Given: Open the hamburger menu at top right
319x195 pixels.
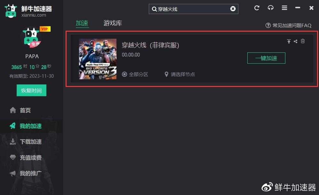Looking at the screenshot, I should click(x=284, y=8).
